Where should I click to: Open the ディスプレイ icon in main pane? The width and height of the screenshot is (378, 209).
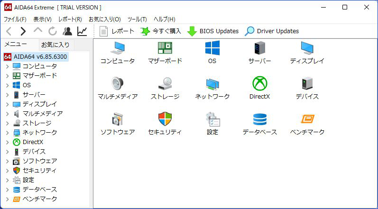tap(307, 48)
